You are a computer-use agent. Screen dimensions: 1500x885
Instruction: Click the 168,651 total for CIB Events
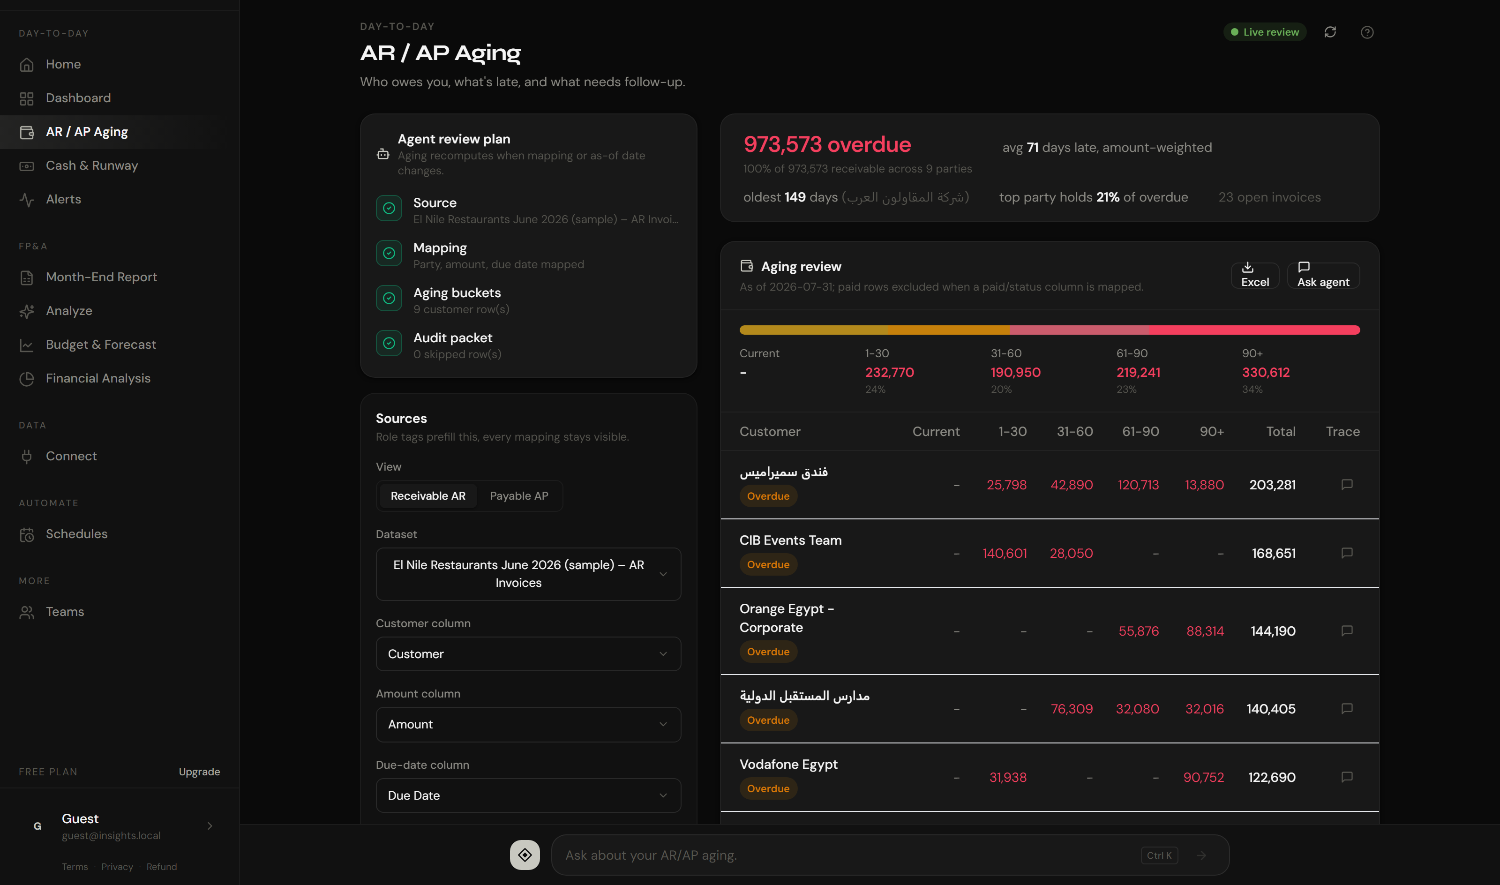pos(1274,554)
